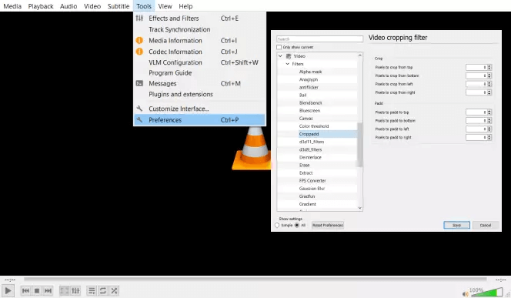Collapse the Filters tree node chevron

(288, 64)
